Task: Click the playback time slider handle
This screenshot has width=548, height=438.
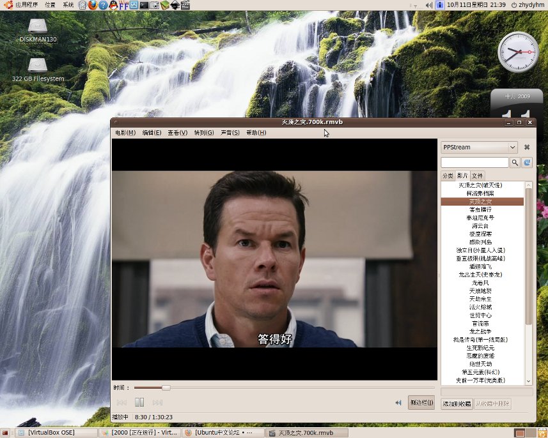Action: coord(166,388)
